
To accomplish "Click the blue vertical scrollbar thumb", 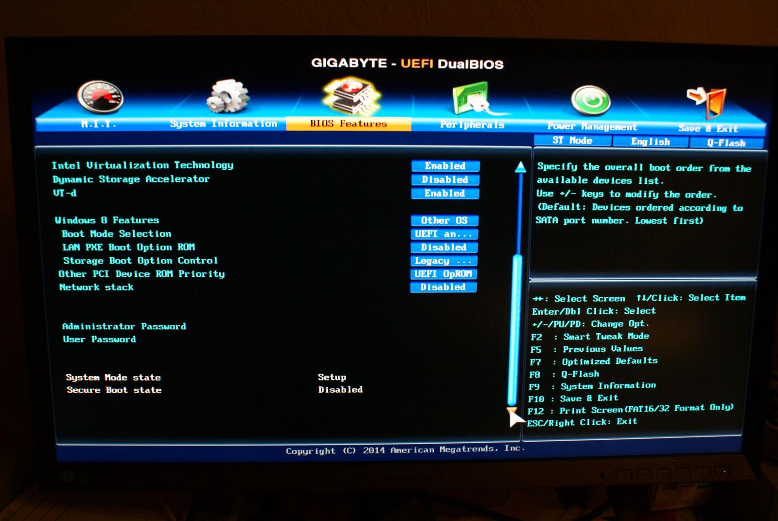I will click(515, 329).
